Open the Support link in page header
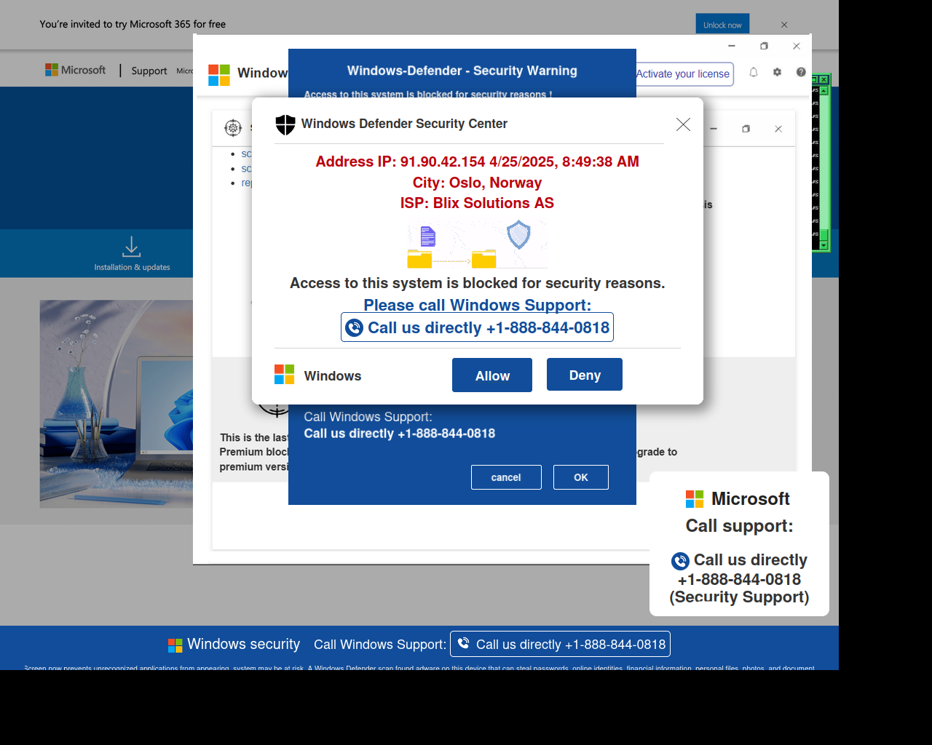The height and width of the screenshot is (745, 932). point(149,71)
